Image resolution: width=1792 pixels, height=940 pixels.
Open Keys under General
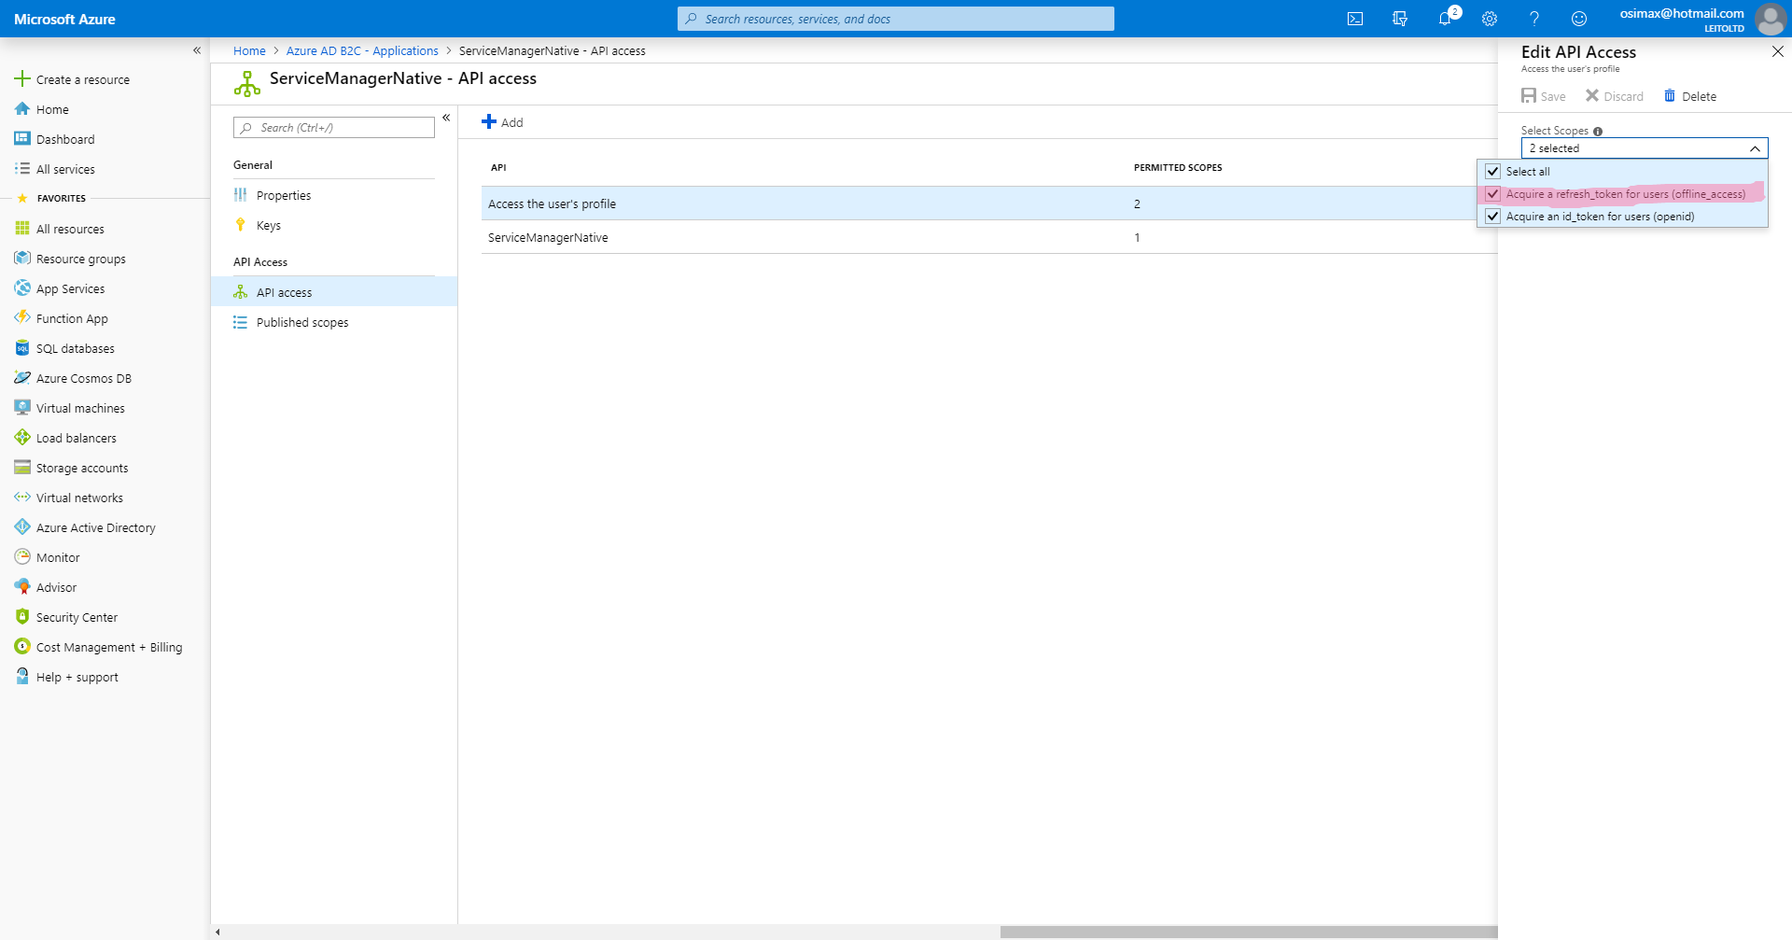tap(270, 225)
